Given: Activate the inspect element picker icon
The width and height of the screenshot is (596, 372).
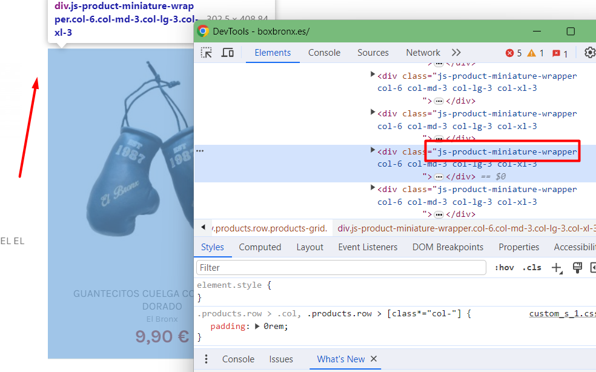Looking at the screenshot, I should (207, 53).
